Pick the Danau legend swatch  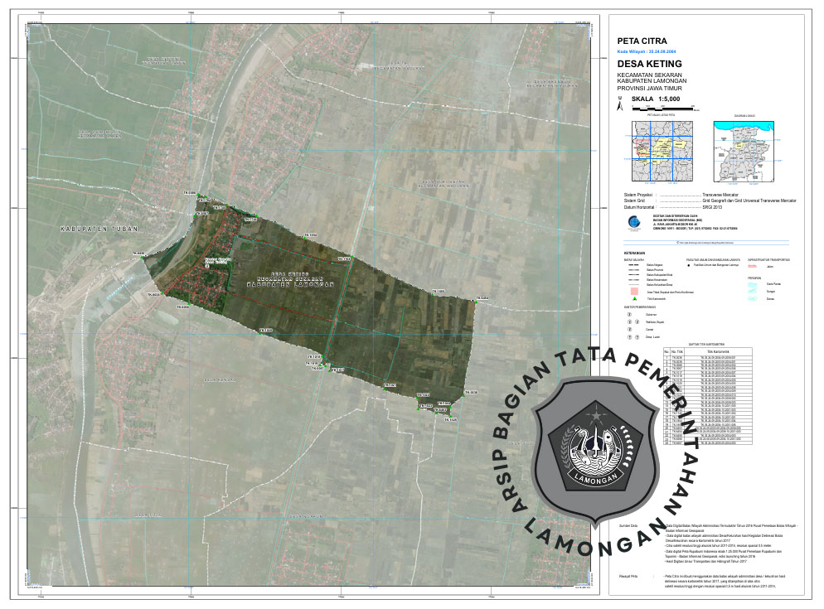coord(753,299)
